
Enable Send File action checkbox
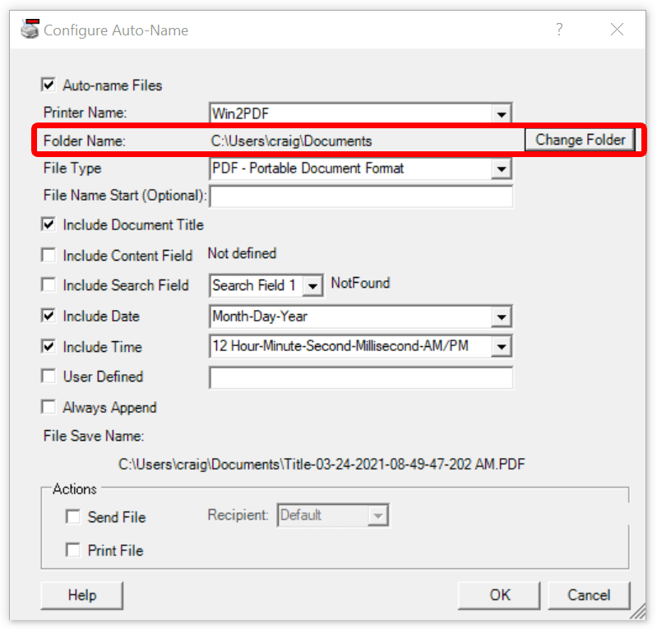pyautogui.click(x=73, y=517)
